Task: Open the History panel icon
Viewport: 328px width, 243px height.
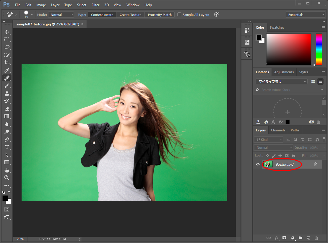Action: point(247,30)
